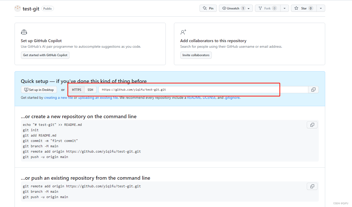Click the Fork count badge
Image resolution: width=352 pixels, height=207 pixels.
275,8
